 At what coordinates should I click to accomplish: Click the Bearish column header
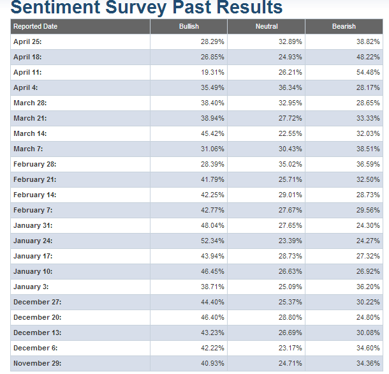point(344,27)
